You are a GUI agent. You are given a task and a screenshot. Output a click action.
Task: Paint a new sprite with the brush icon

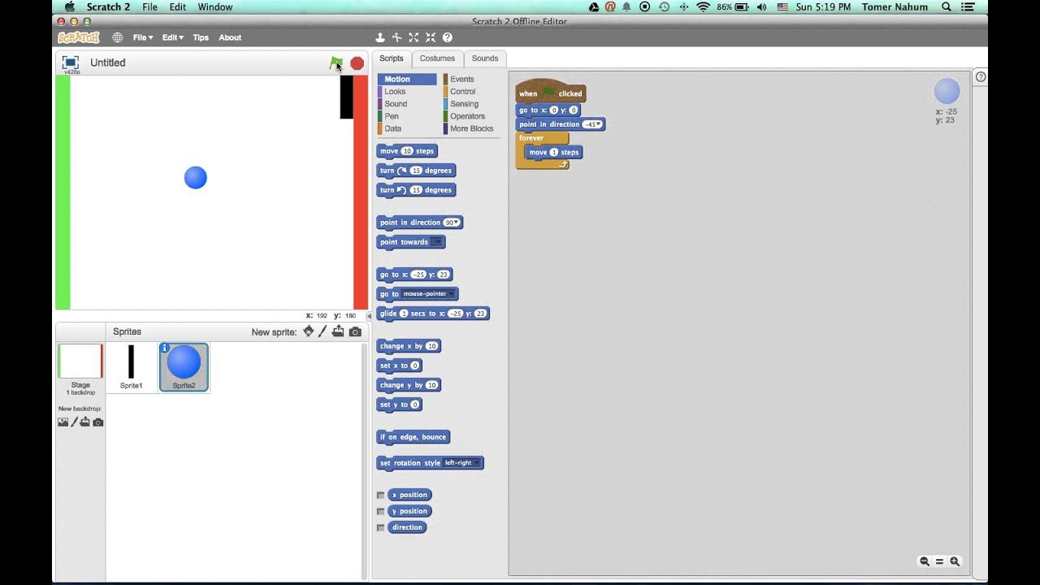(323, 331)
